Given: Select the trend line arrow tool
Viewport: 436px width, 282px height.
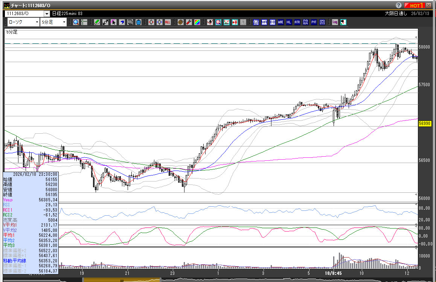Looking at the screenshot, I should (x=105, y=22).
